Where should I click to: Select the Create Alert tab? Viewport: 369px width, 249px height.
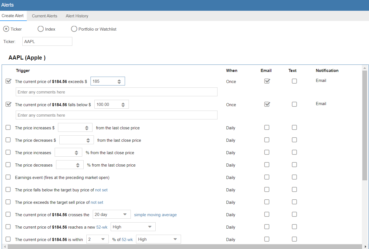(13, 16)
